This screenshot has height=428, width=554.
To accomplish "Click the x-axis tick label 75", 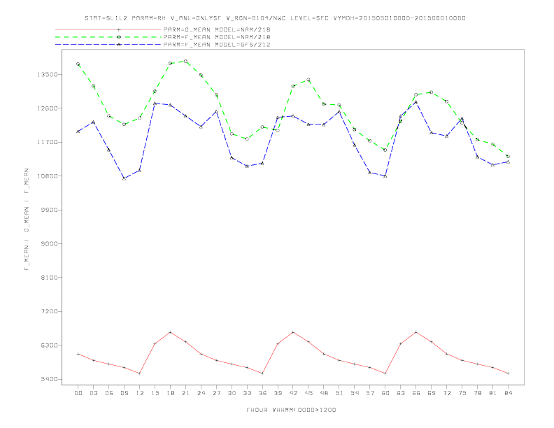I will point(462,393).
